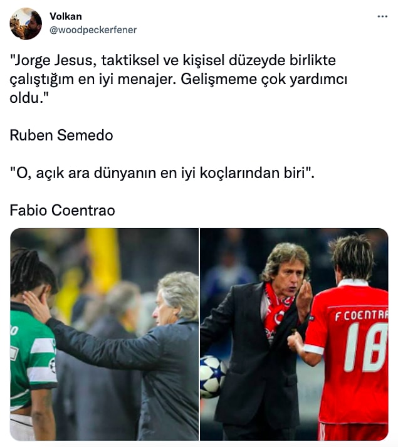Screen dimensions: 398x447
Task: Open the Volkan display name link
Action: (66, 16)
